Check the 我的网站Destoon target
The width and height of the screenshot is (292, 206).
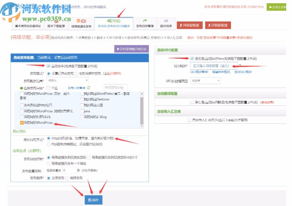tap(82, 100)
